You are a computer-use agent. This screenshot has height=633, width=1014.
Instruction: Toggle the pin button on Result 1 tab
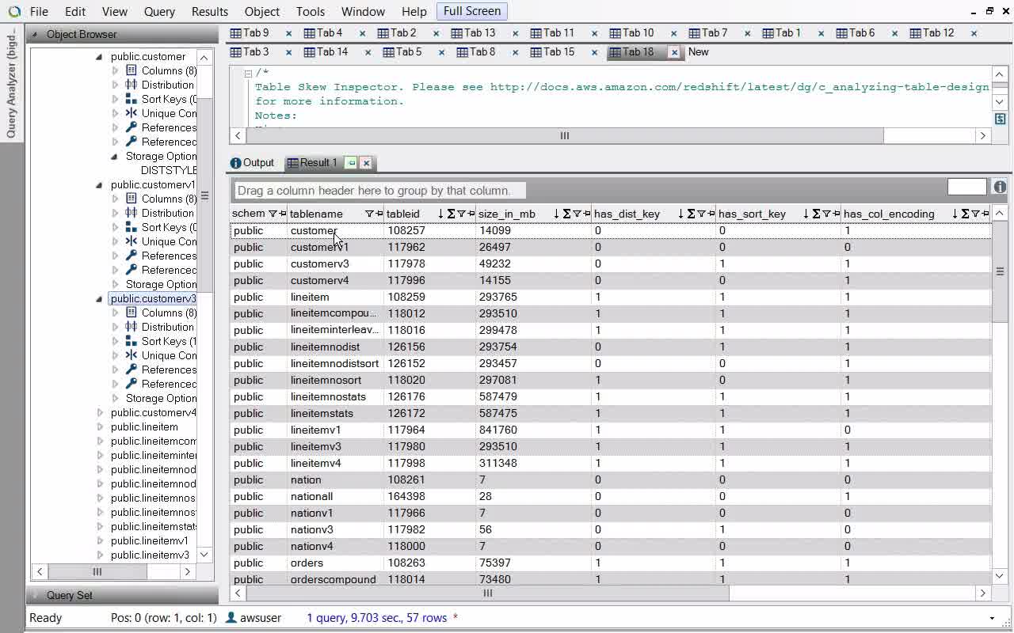pyautogui.click(x=351, y=163)
